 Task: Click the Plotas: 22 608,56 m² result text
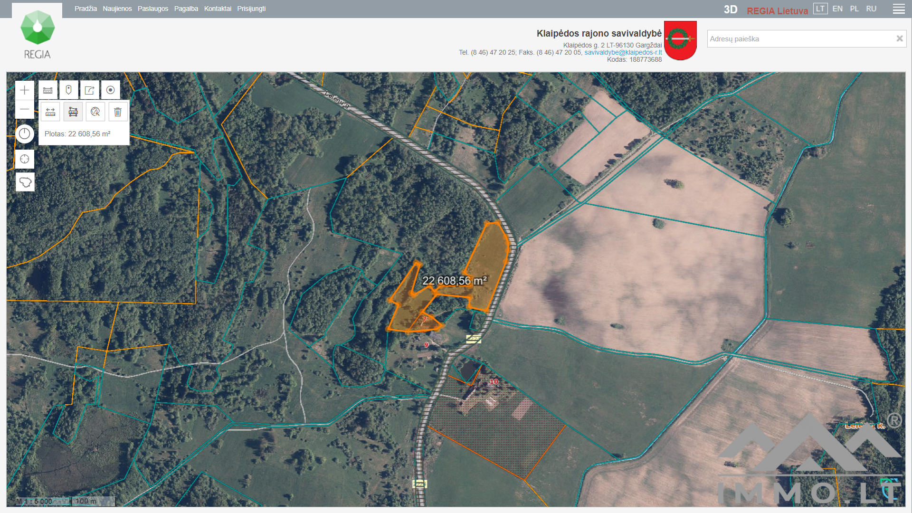77,134
